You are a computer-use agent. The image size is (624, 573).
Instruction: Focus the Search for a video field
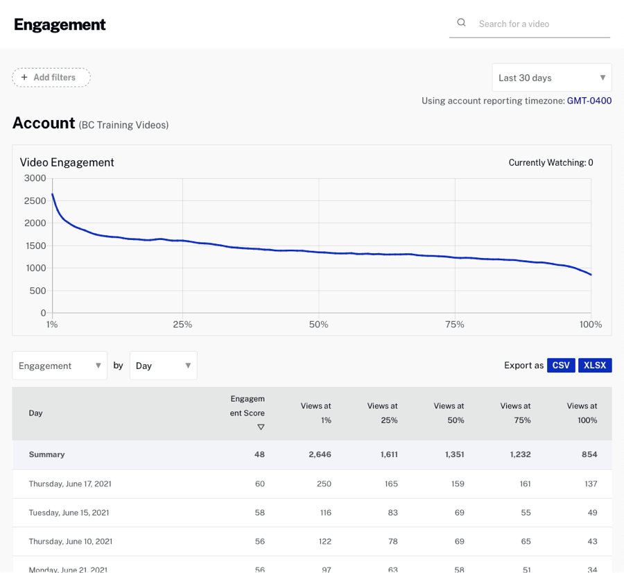(x=541, y=24)
